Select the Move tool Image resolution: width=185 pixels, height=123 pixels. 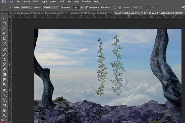point(4,18)
